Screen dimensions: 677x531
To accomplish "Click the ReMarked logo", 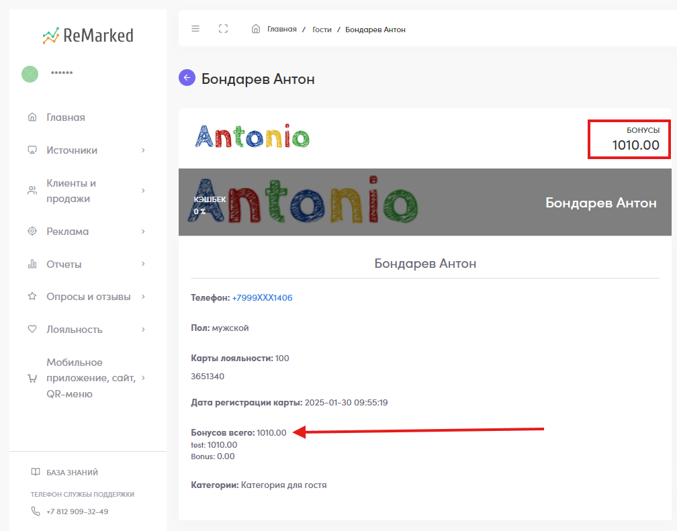I will point(88,36).
